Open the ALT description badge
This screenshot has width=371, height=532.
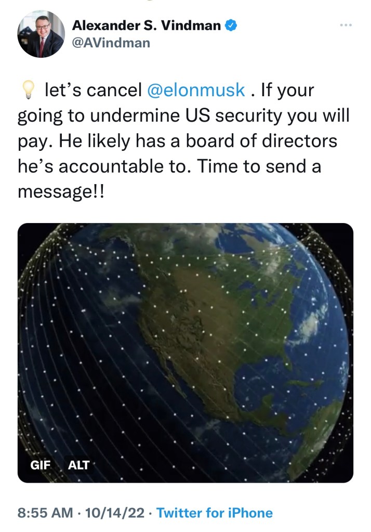78,464
